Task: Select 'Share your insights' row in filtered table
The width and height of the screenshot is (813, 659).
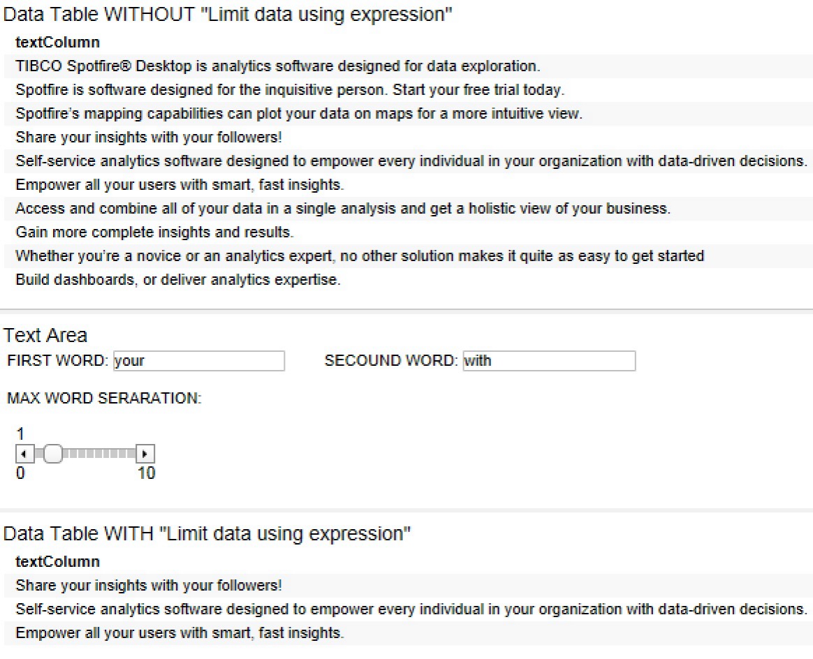Action: pyautogui.click(x=409, y=586)
